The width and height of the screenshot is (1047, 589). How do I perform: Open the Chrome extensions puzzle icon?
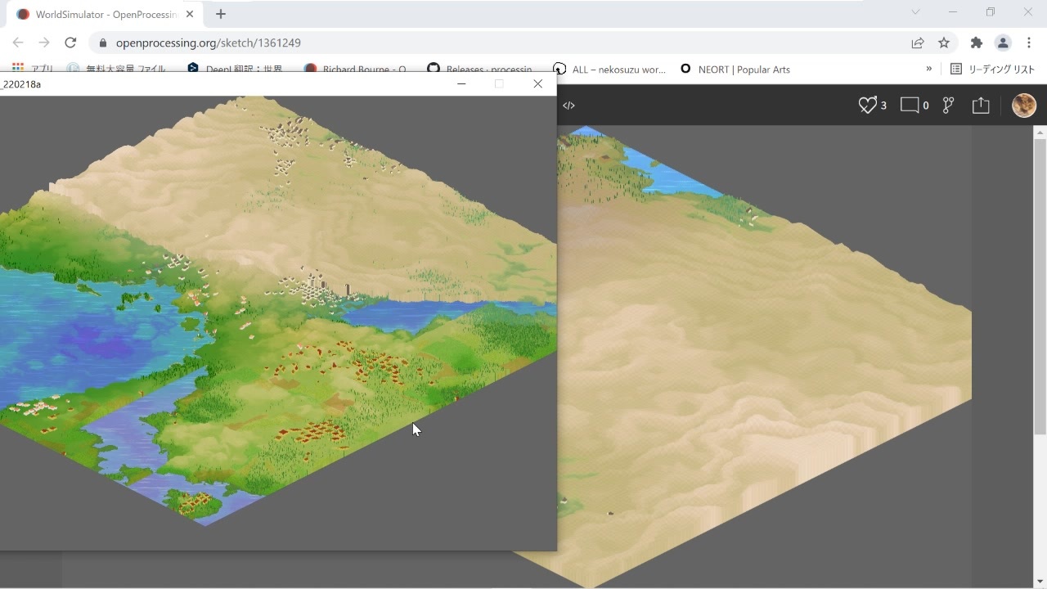click(976, 43)
